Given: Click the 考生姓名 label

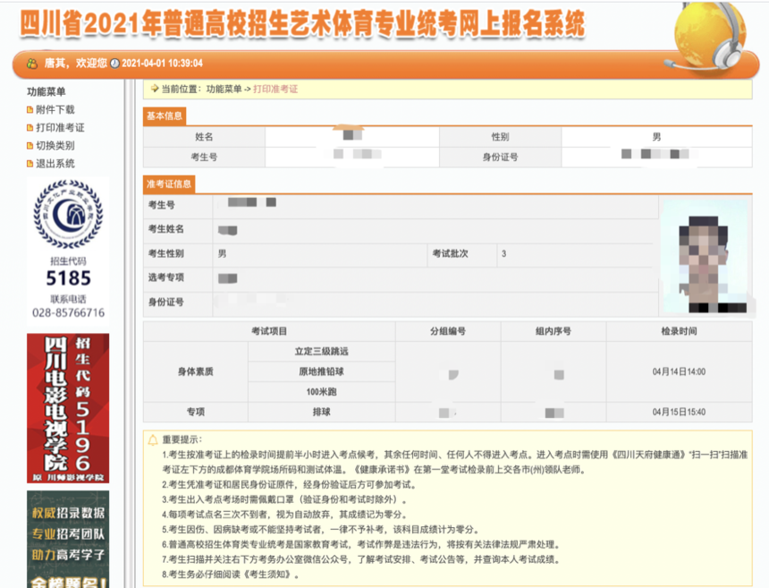Looking at the screenshot, I should tap(166, 229).
